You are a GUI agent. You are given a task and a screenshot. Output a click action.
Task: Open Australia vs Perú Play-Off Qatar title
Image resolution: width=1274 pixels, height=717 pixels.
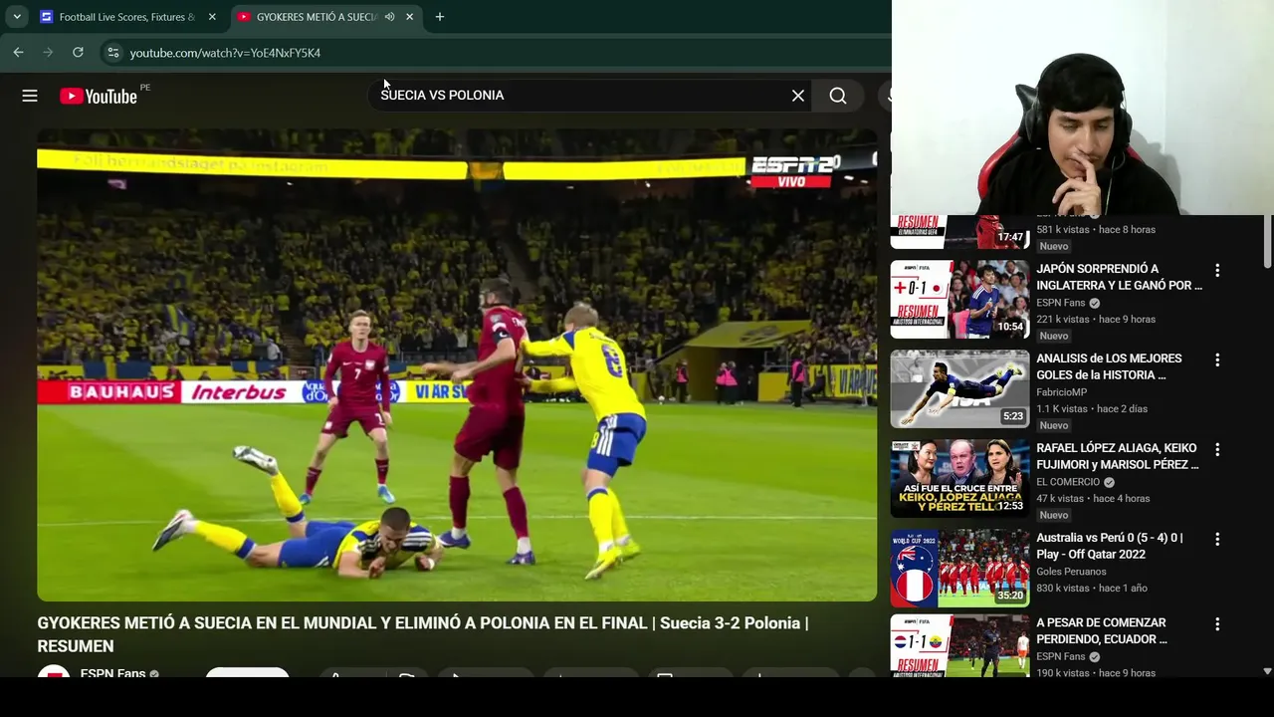pyautogui.click(x=1109, y=546)
